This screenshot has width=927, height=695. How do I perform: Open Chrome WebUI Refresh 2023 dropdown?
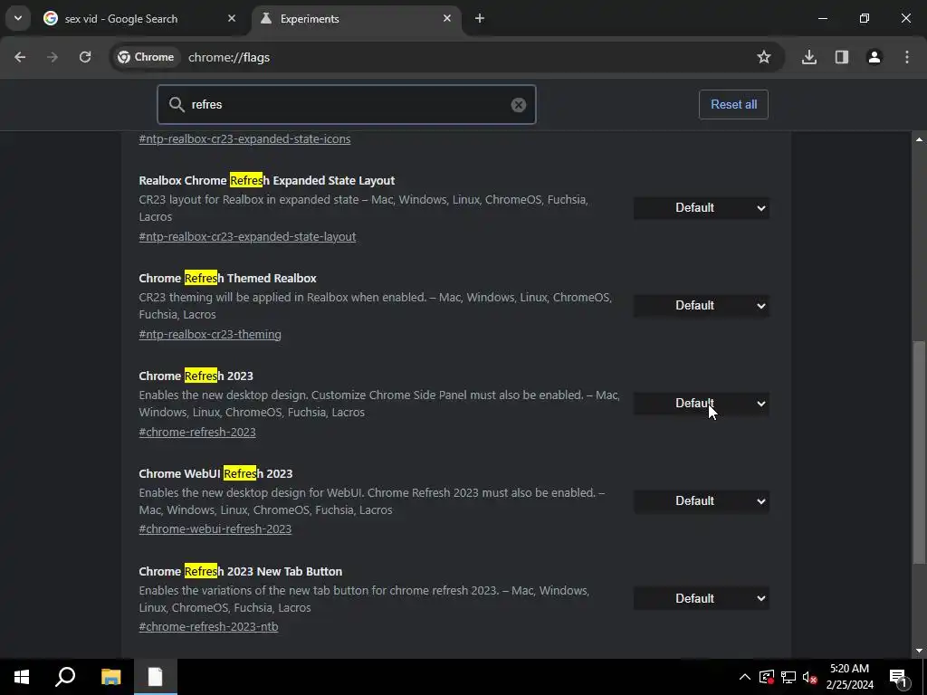point(702,501)
